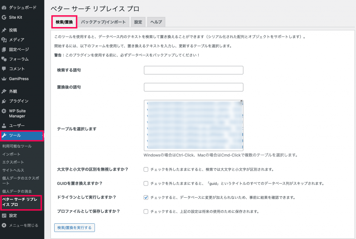This screenshot has height=239, width=356.
Task: Go to 投稿 in the sidebar
Action: [x=13, y=30]
